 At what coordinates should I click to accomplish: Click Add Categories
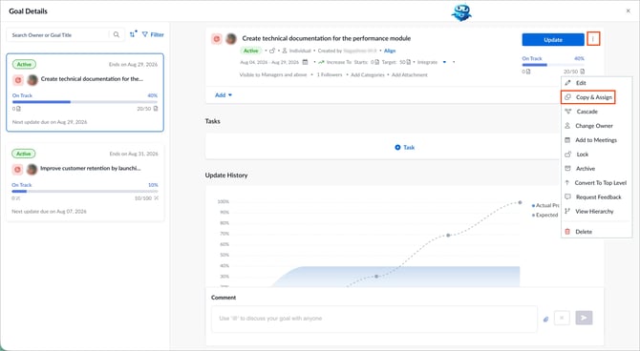[x=368, y=74]
